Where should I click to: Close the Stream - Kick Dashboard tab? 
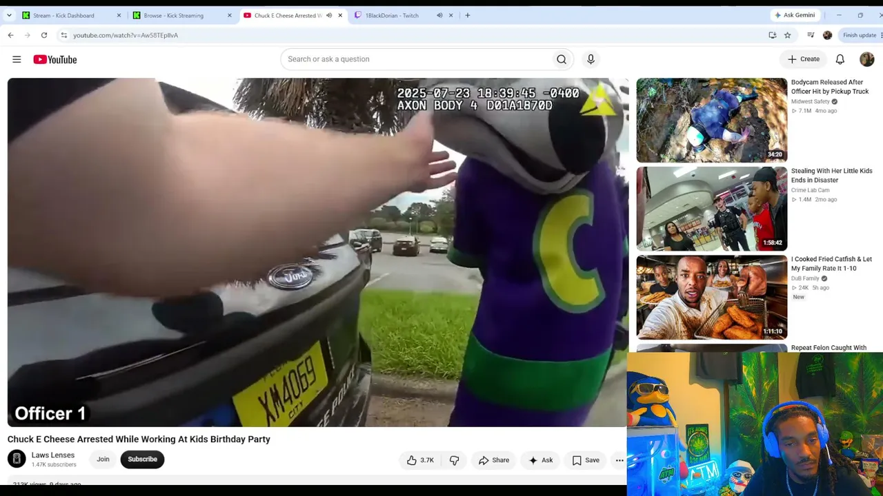click(x=119, y=15)
